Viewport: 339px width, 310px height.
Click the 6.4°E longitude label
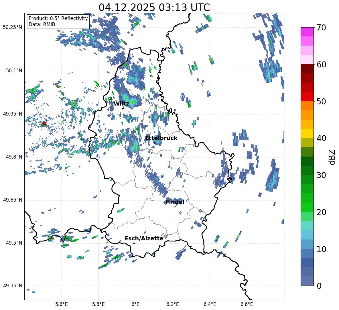[210, 304]
